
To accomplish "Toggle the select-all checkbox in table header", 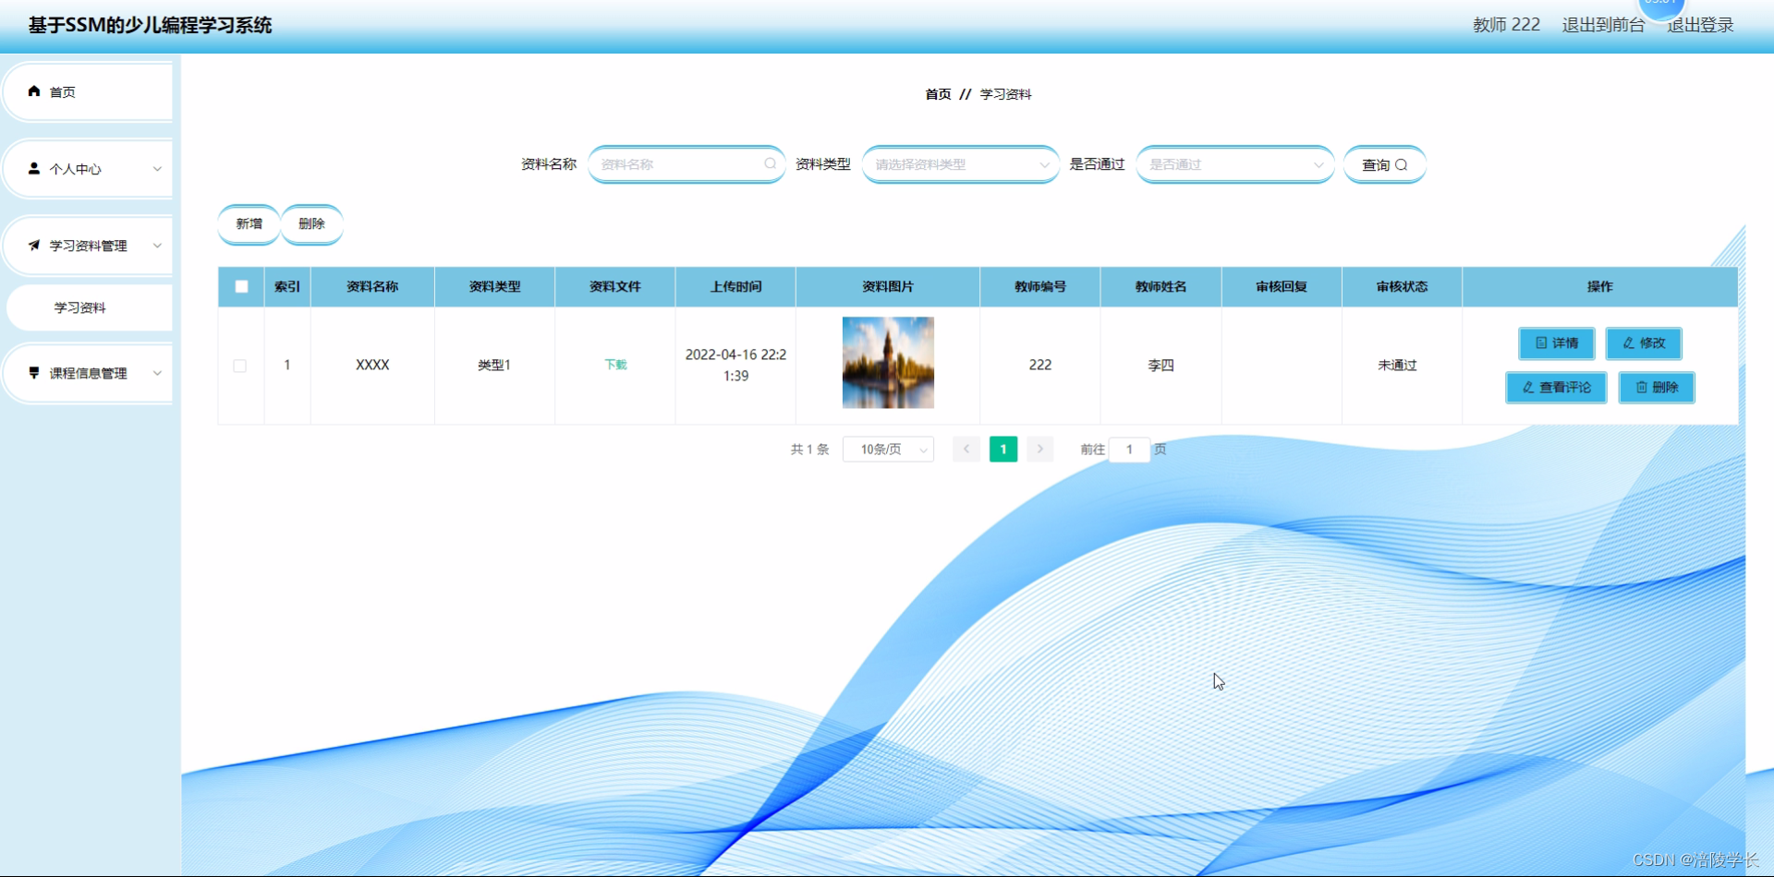I will point(240,286).
